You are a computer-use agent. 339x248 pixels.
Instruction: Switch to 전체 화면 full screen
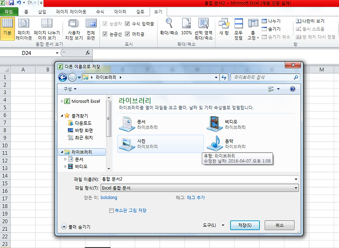(x=91, y=29)
